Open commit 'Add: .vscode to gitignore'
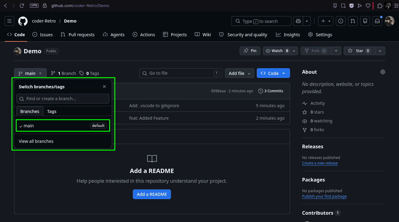Viewport: 399px width, 222px height. point(154,106)
